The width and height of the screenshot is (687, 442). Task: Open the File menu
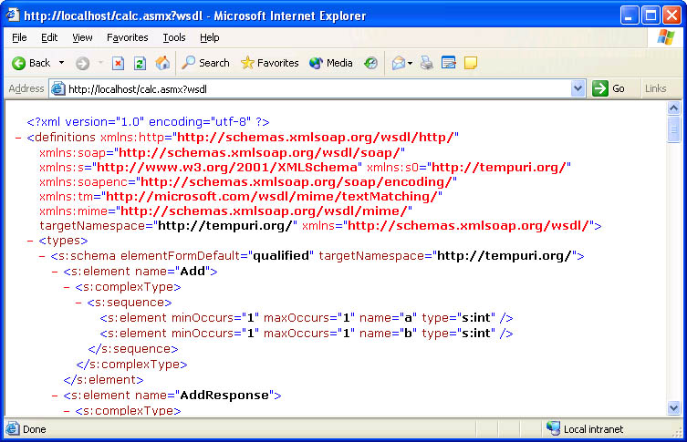click(x=19, y=37)
